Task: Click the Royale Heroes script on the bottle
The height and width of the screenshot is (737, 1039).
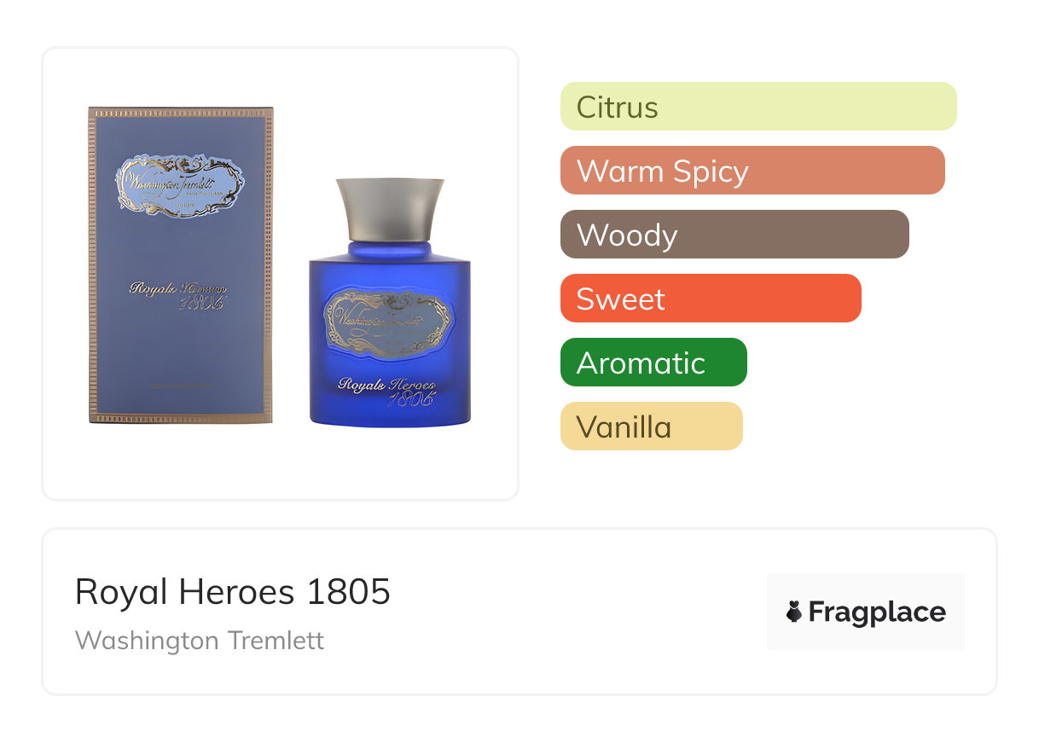Action: tap(387, 389)
